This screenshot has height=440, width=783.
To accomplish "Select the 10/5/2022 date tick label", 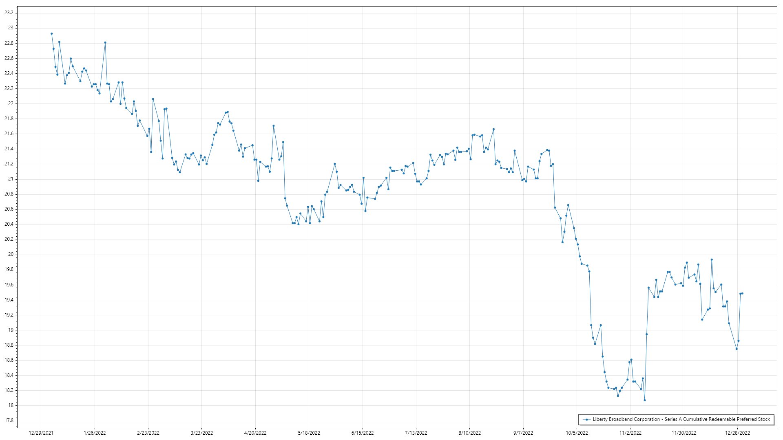I will [x=577, y=433].
